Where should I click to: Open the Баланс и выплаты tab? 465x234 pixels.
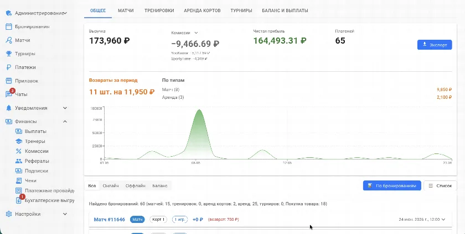[x=285, y=10]
